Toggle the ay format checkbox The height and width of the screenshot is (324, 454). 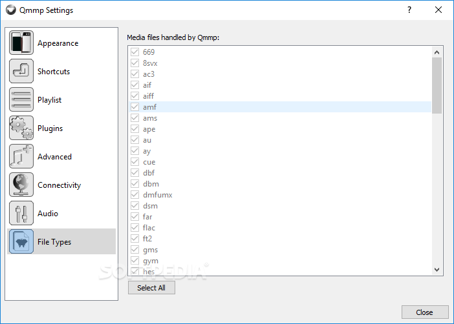[135, 151]
